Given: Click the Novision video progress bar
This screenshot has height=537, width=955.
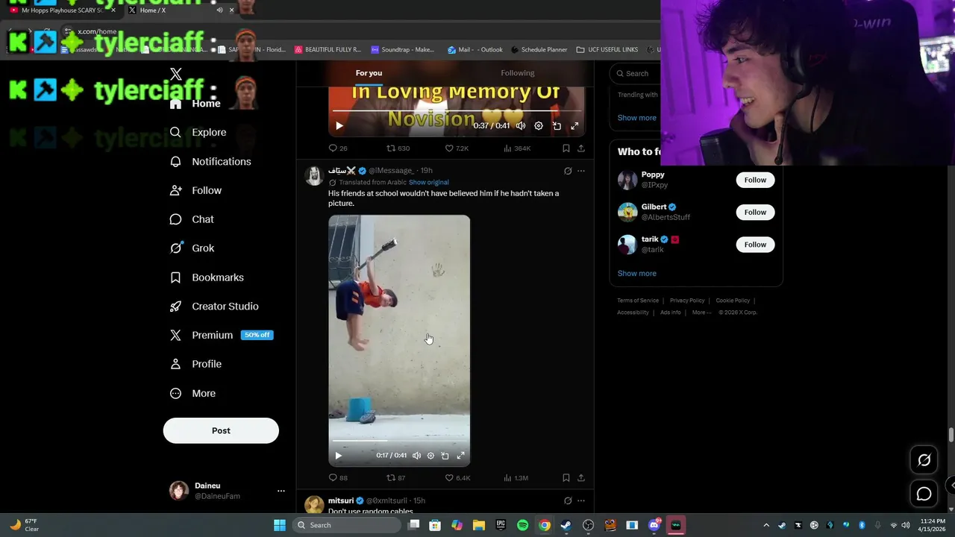Looking at the screenshot, I should 457,112.
